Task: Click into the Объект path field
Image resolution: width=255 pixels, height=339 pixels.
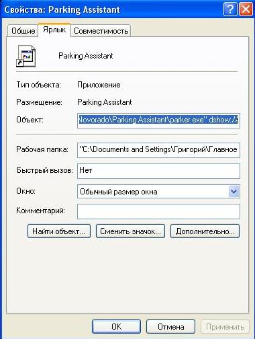Action: coord(158,120)
